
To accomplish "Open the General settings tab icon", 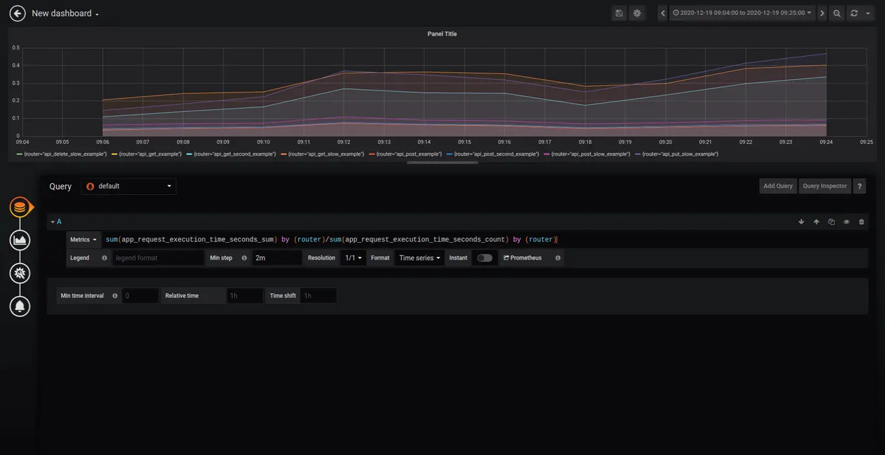I will point(20,273).
